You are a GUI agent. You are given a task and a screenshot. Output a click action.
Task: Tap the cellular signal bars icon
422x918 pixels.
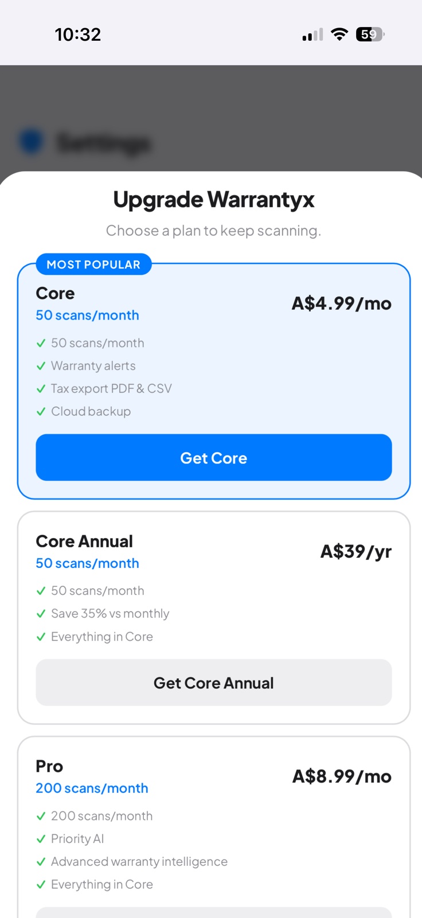tap(311, 34)
